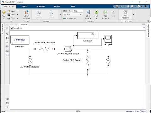This screenshot has width=151, height=113.
Task: Expand the Step Back dropdown arrow
Action: coord(90,19)
